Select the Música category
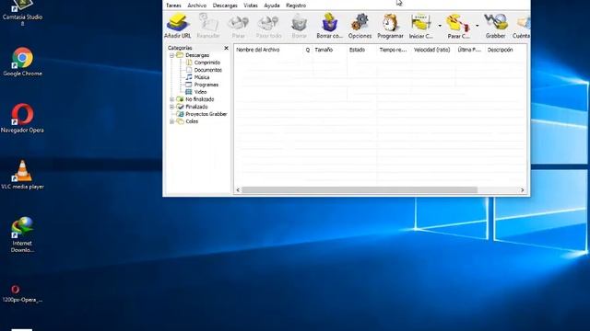The height and width of the screenshot is (331, 590). [x=202, y=77]
